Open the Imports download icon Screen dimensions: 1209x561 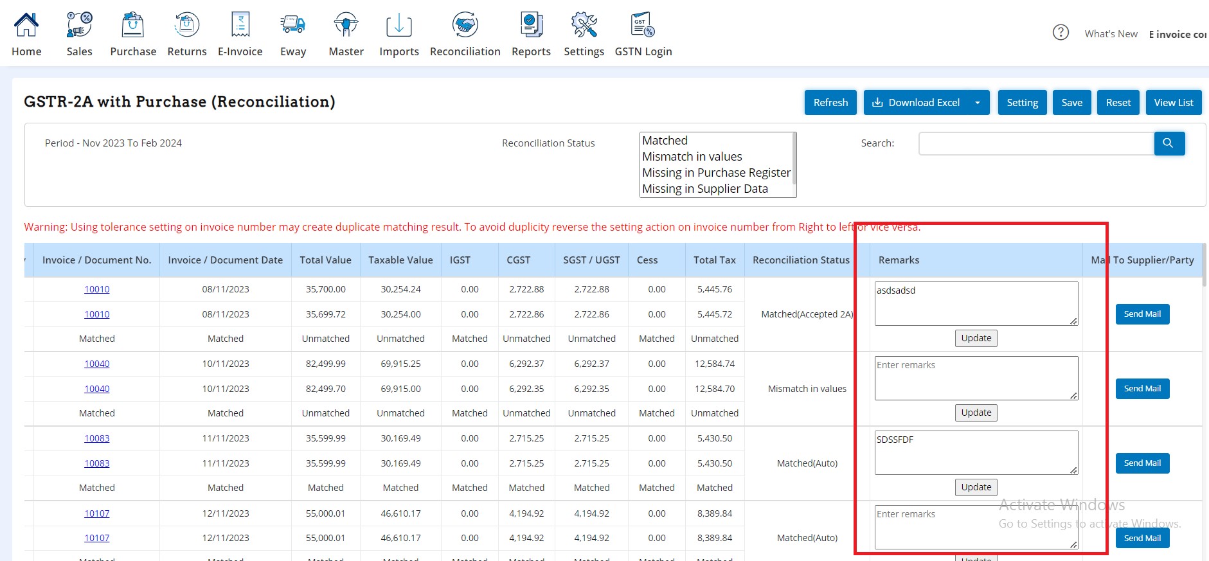399,25
